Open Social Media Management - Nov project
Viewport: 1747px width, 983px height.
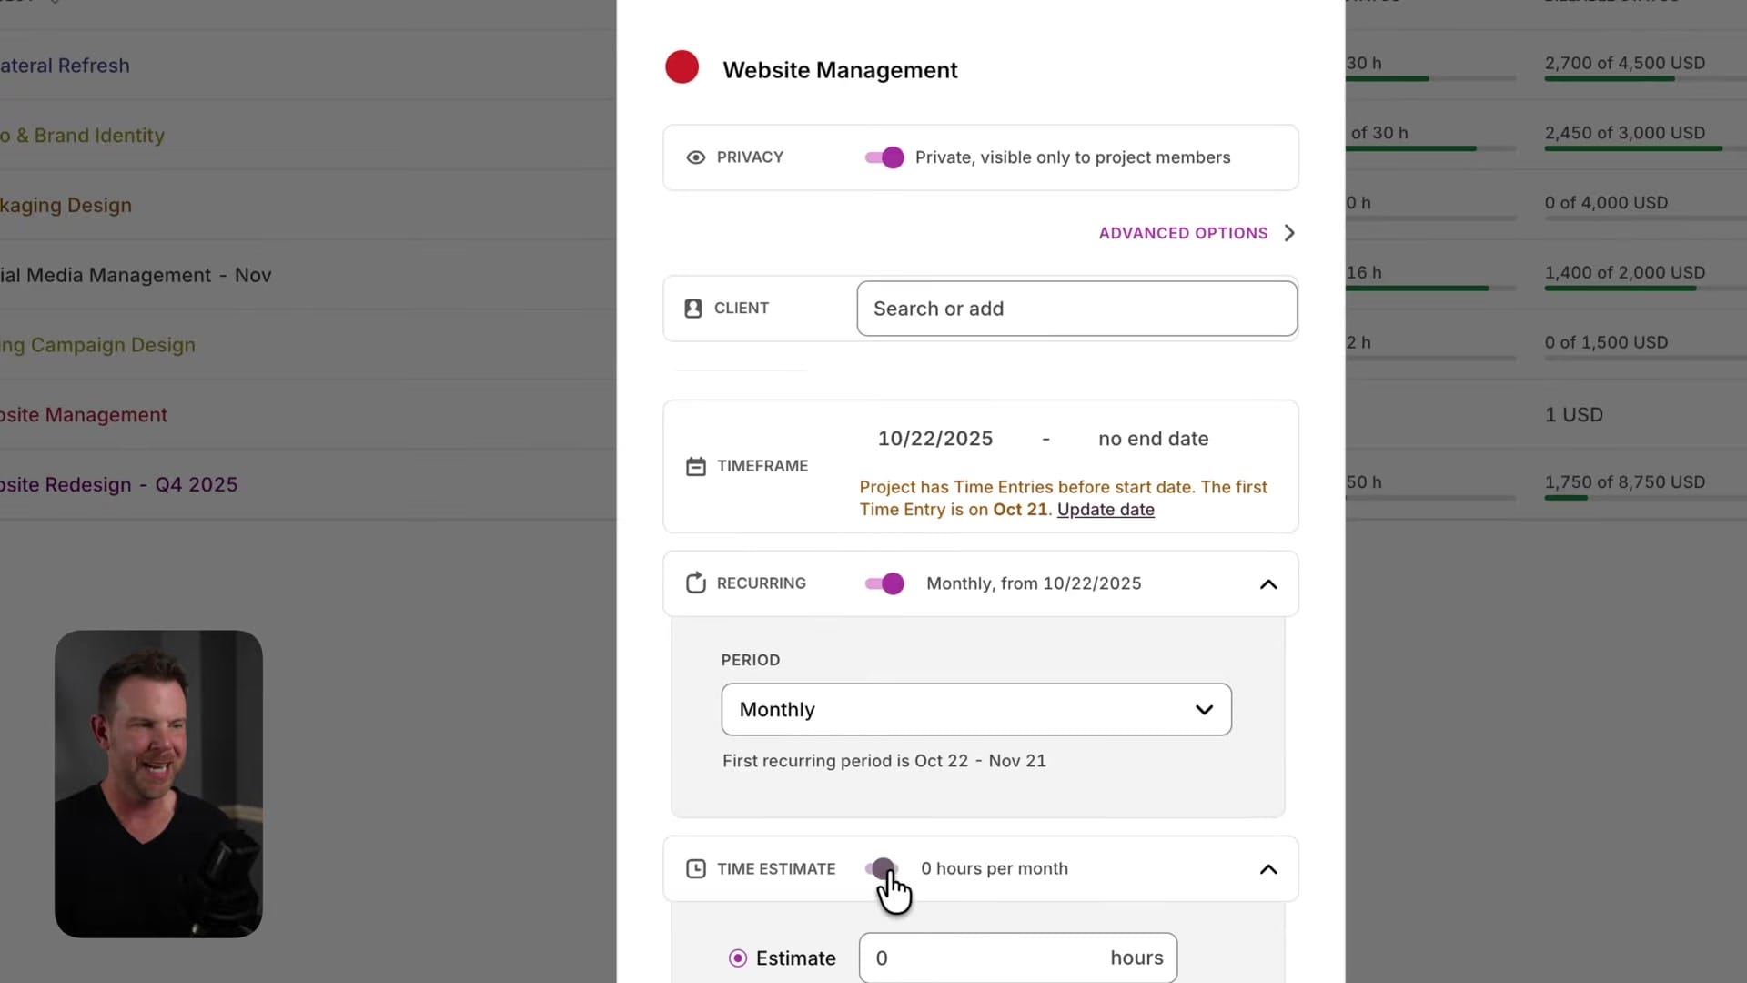pos(136,275)
